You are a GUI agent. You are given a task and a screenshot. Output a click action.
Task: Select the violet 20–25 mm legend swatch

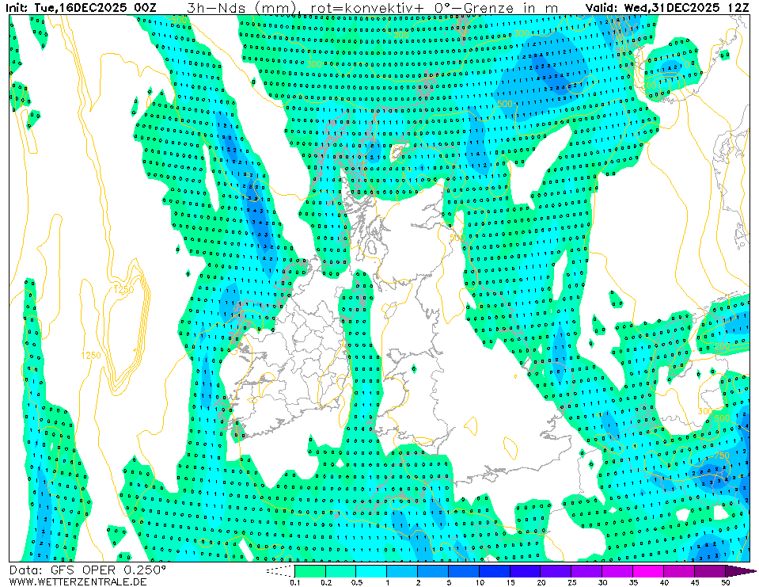tap(556, 570)
